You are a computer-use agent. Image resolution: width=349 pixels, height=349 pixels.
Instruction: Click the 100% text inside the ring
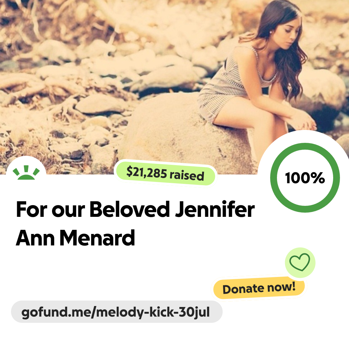pos(305,178)
